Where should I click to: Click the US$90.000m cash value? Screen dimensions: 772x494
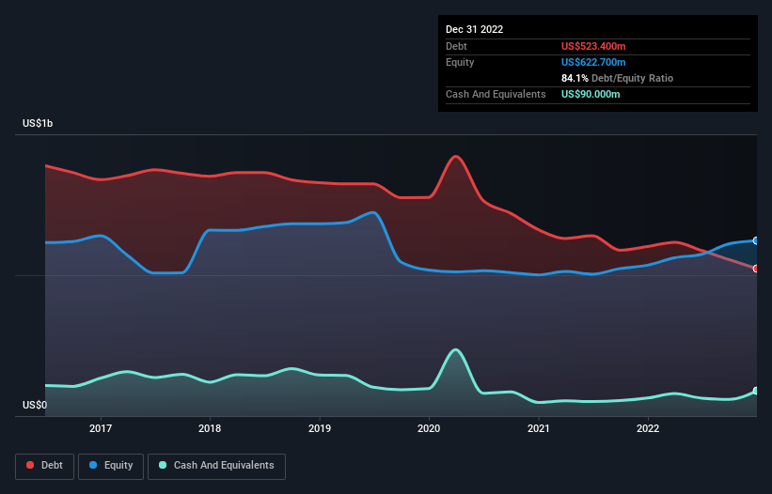591,94
